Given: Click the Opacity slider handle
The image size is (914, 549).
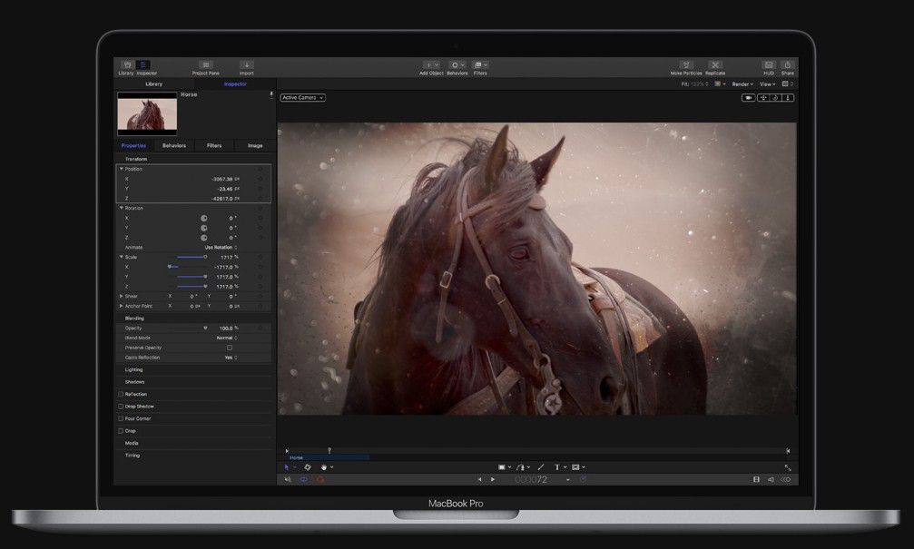Looking at the screenshot, I should [x=205, y=328].
